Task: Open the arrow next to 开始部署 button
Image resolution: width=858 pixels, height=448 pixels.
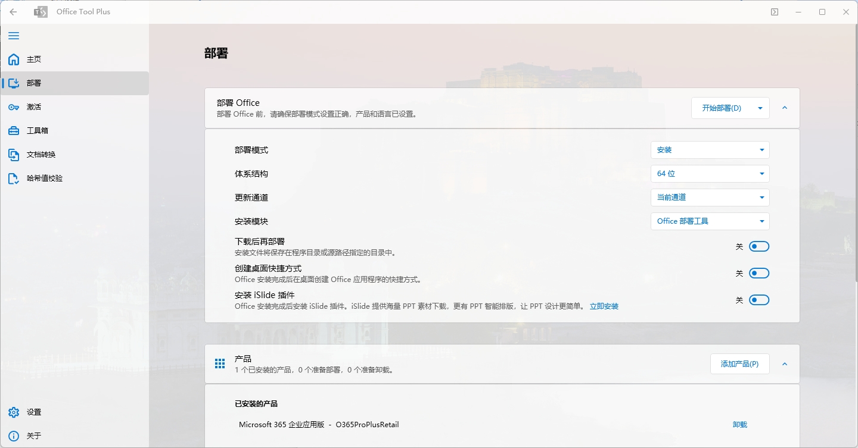Action: (760, 108)
